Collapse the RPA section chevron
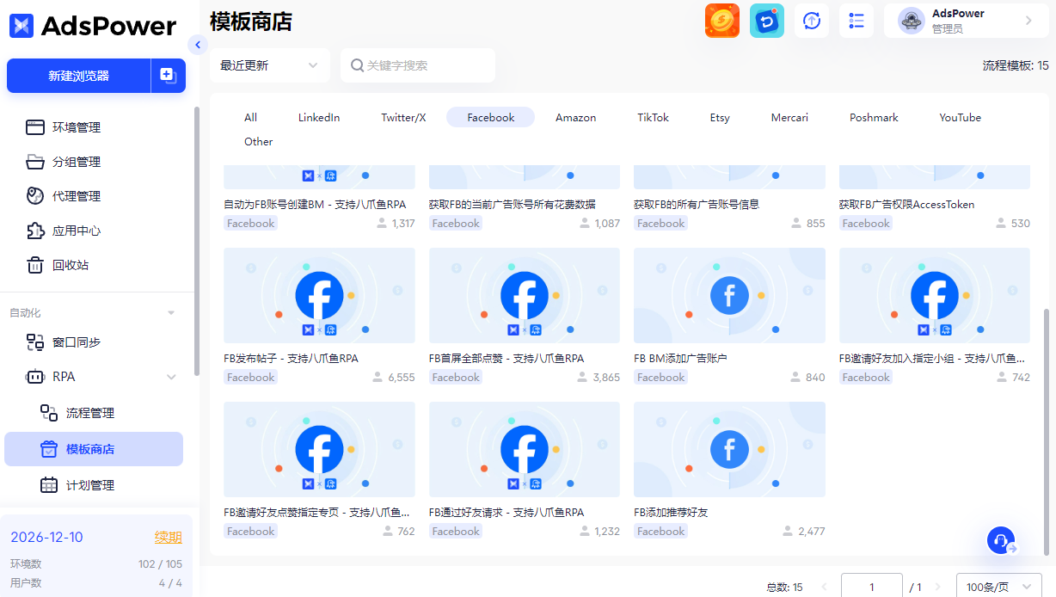The height and width of the screenshot is (597, 1056). point(170,377)
